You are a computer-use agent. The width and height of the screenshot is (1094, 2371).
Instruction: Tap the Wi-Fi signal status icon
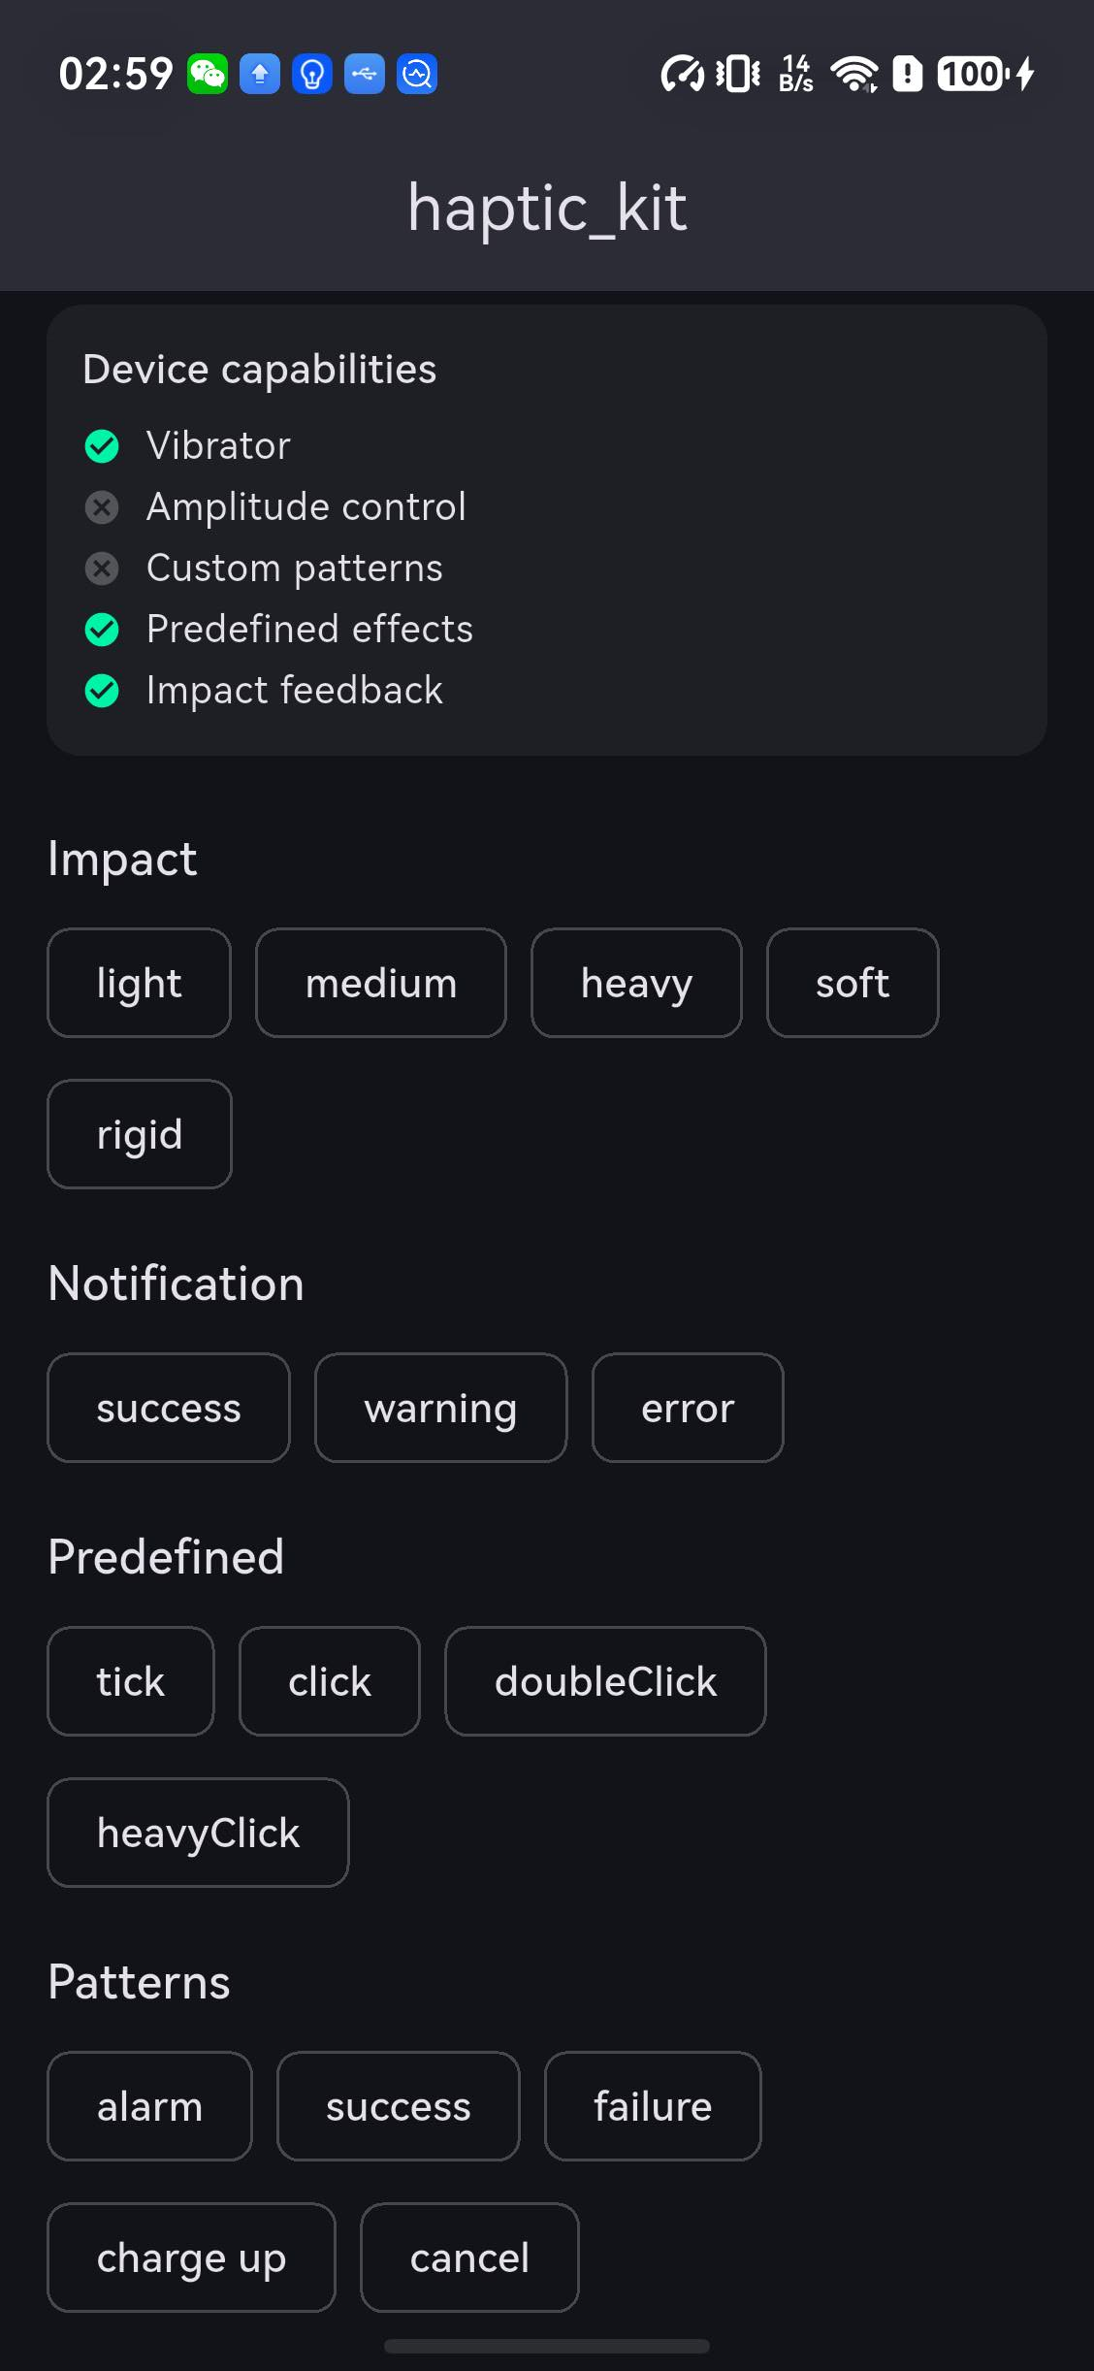(854, 74)
